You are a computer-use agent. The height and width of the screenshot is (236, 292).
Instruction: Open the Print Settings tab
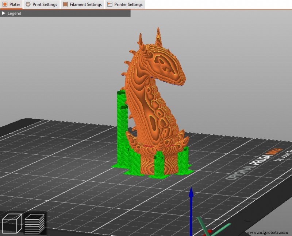tap(41, 4)
